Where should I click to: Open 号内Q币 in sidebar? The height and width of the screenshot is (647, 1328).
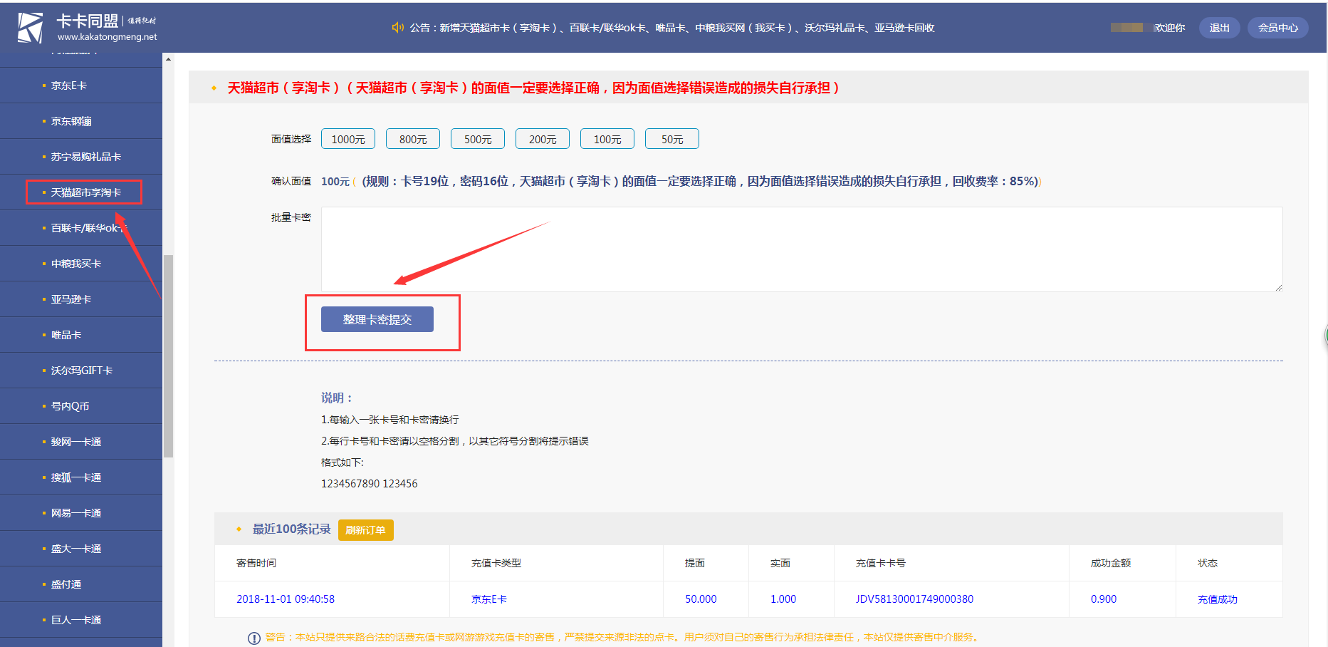81,406
